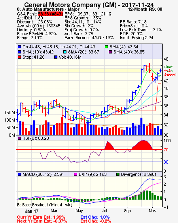Click the EPS Growth: -35% text

[x=83, y=18]
